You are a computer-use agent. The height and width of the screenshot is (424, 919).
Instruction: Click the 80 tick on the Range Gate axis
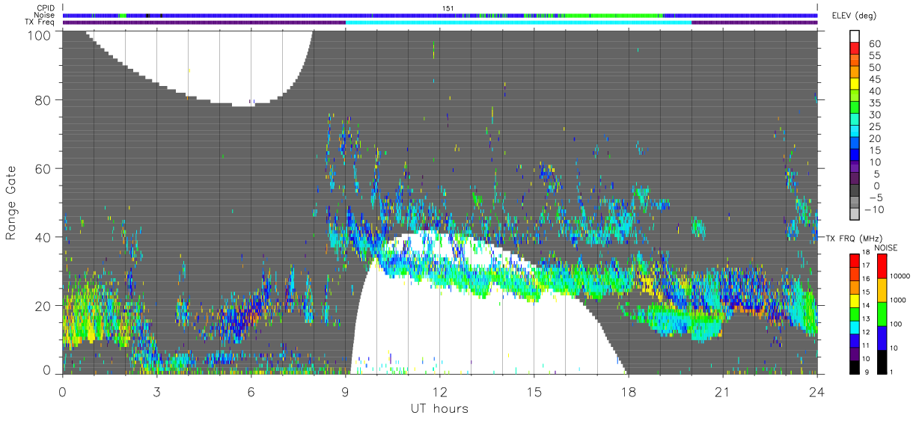click(x=43, y=100)
